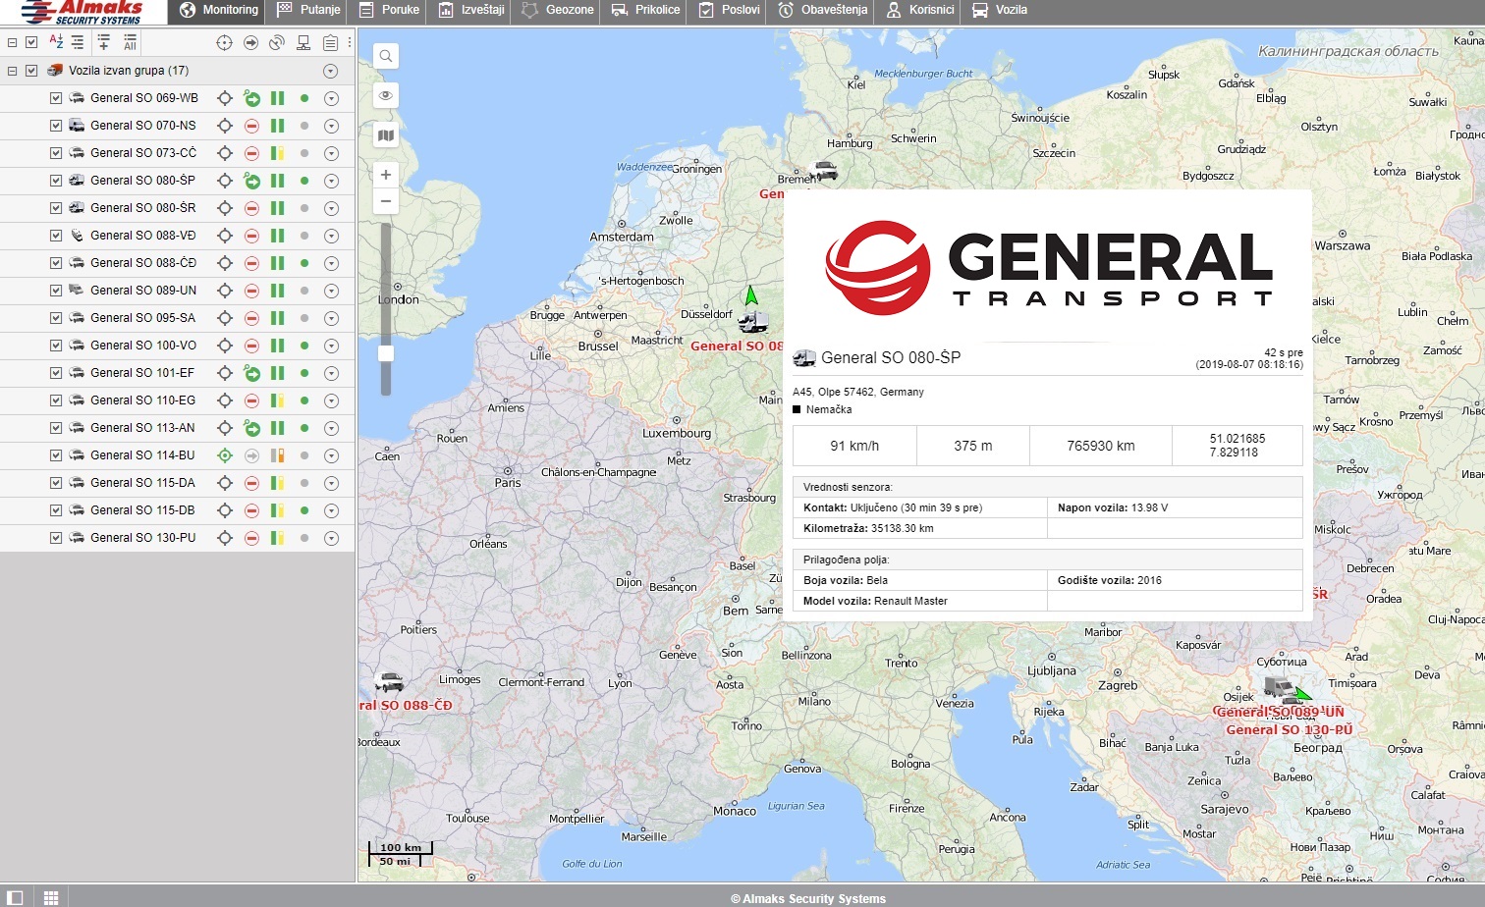Zoom in the map with plus button

coord(386,175)
